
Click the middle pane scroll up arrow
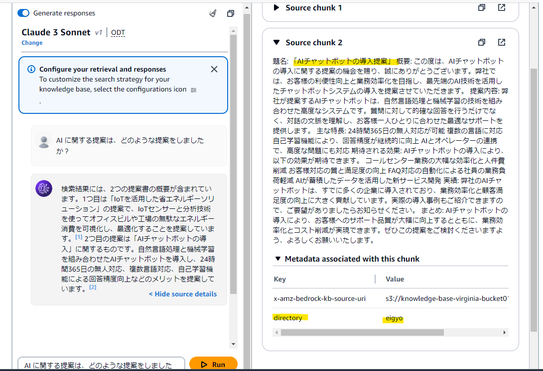pyautogui.click(x=247, y=7)
